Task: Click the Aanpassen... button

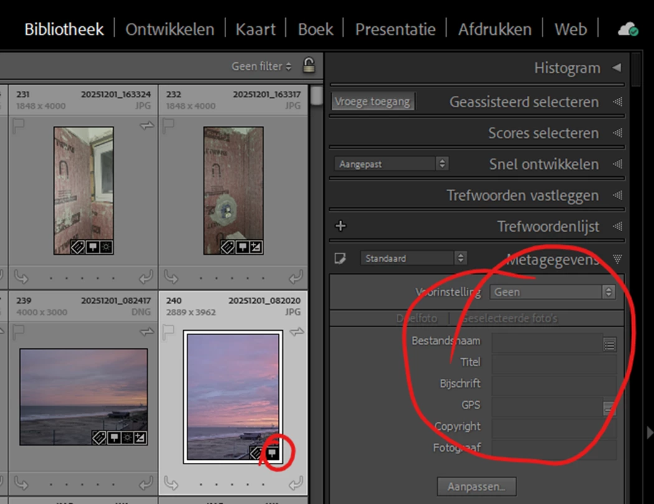Action: coord(476,487)
